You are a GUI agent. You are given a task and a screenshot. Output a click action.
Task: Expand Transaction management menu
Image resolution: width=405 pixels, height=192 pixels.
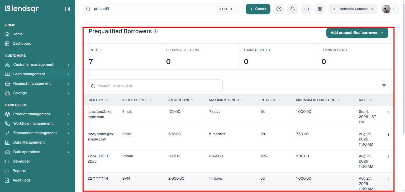tap(37, 133)
